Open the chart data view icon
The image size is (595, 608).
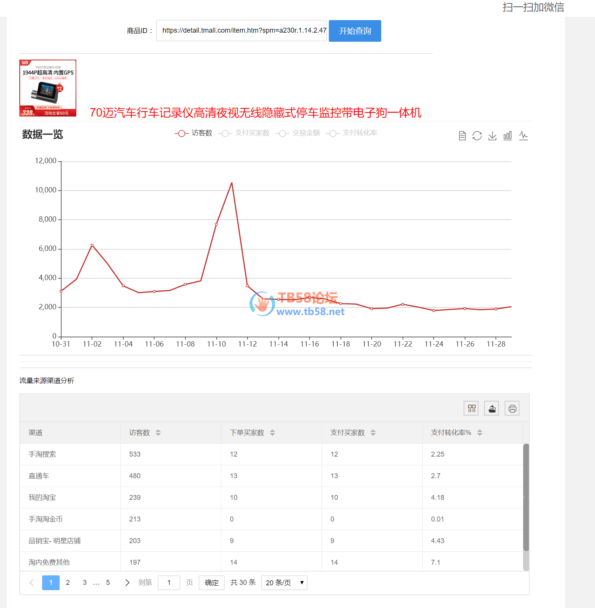click(x=462, y=135)
